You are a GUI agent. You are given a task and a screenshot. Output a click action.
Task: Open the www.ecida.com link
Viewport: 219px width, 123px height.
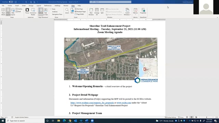tap(124, 102)
